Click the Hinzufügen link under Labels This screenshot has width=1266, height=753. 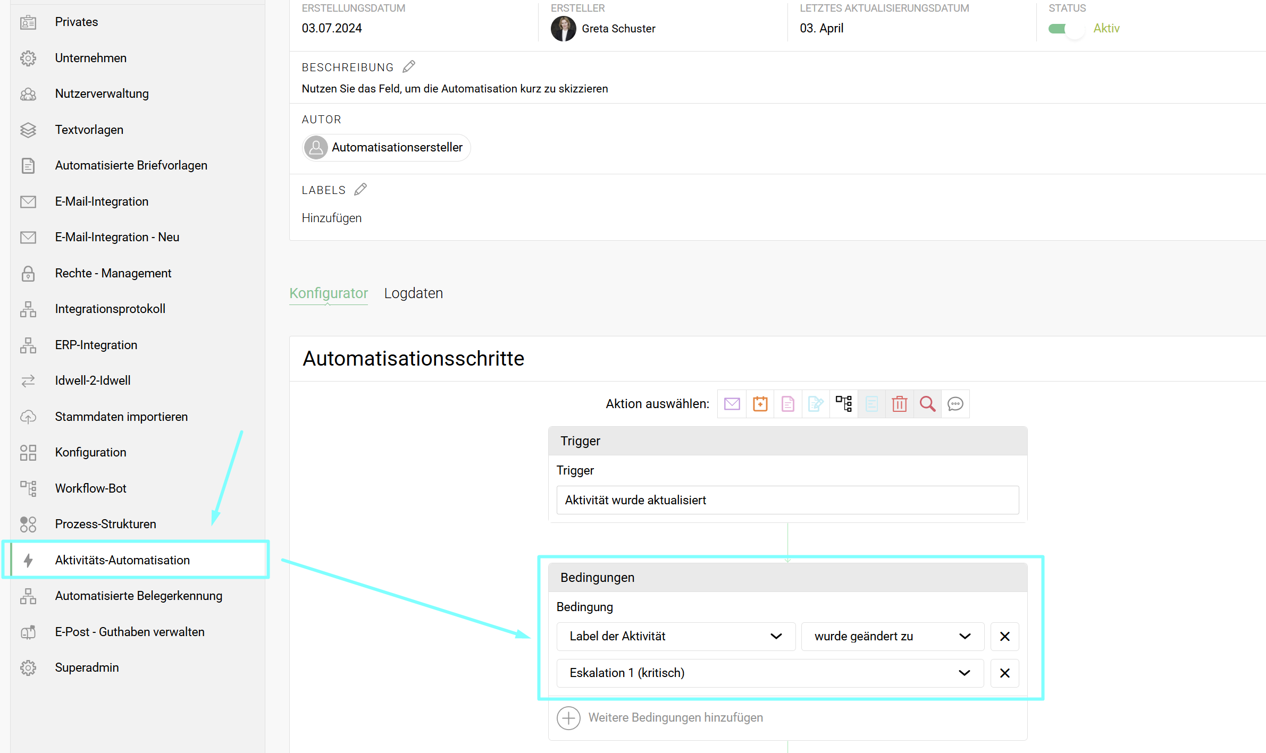(x=331, y=218)
